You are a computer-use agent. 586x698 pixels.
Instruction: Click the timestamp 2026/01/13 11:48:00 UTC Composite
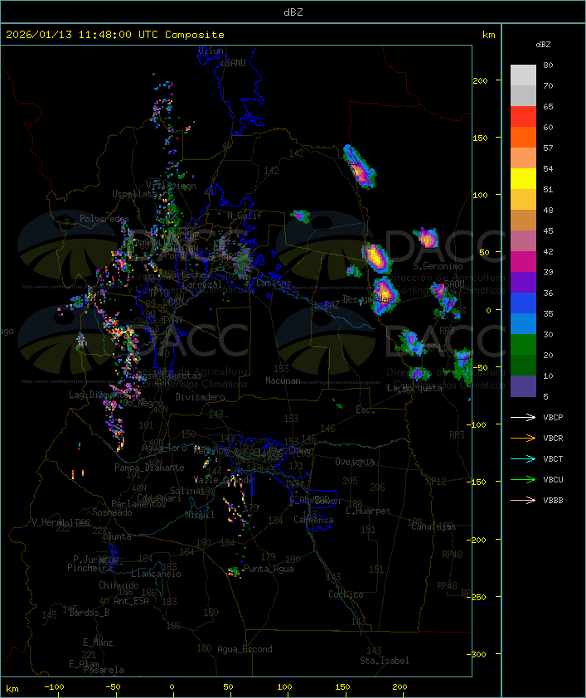[115, 35]
